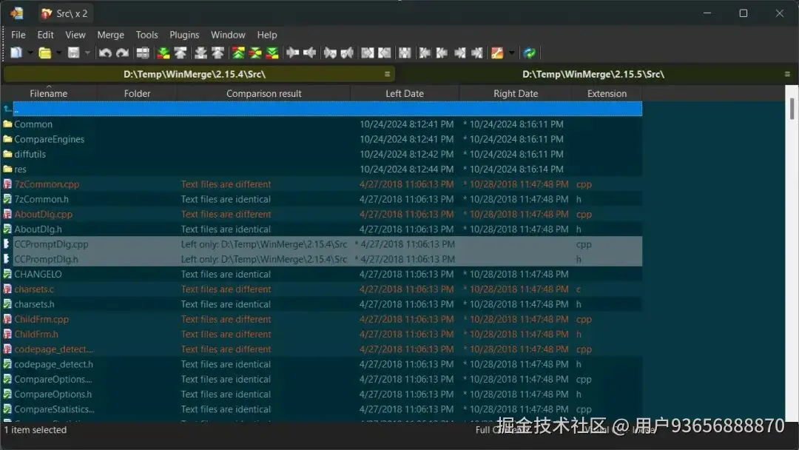Sort by the Right Date column header
The height and width of the screenshot is (450, 799).
[516, 93]
